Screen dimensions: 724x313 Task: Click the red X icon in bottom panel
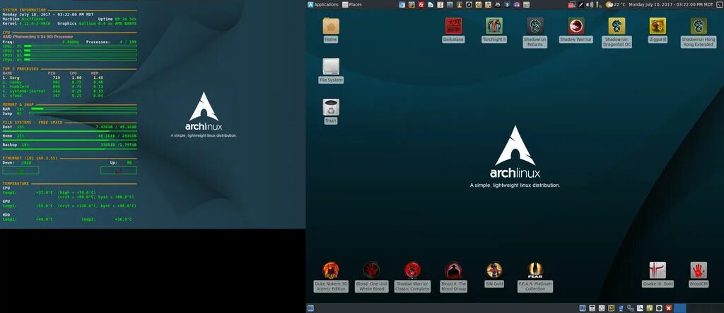coord(669,308)
